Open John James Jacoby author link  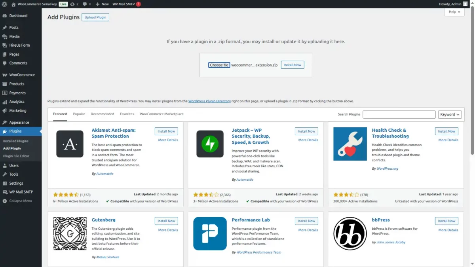click(x=391, y=242)
